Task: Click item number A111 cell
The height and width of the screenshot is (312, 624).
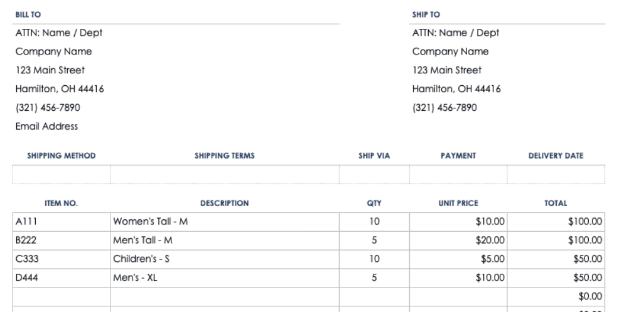Action: [x=62, y=221]
